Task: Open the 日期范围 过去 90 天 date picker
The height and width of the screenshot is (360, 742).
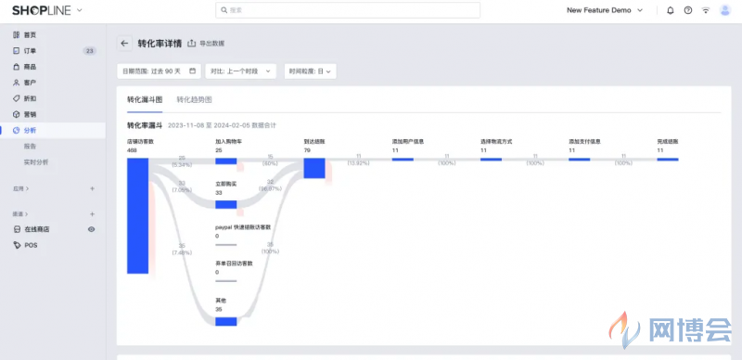Action: click(x=159, y=71)
